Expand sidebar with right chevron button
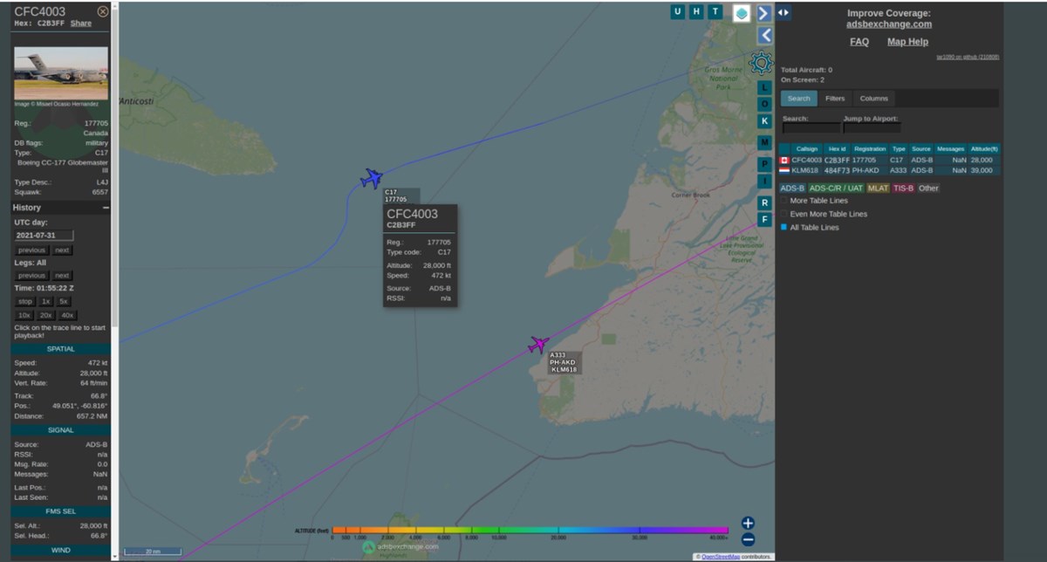The width and height of the screenshot is (1047, 562). [x=764, y=13]
